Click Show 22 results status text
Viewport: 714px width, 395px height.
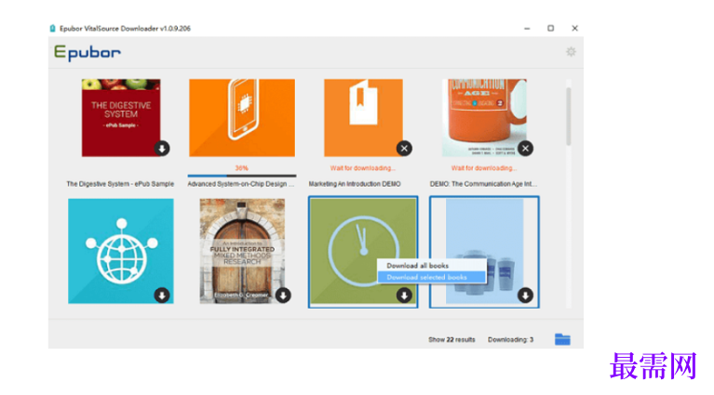[x=451, y=339]
